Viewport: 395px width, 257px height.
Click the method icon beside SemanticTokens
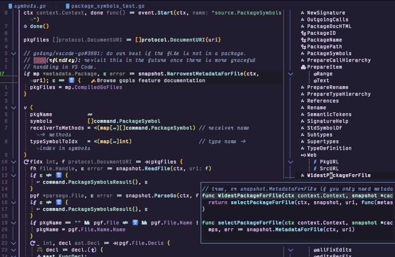point(302,114)
